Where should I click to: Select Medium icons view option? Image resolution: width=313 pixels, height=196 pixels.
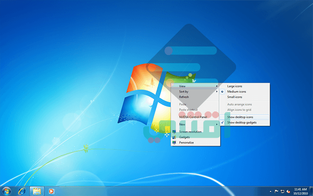click(x=245, y=91)
